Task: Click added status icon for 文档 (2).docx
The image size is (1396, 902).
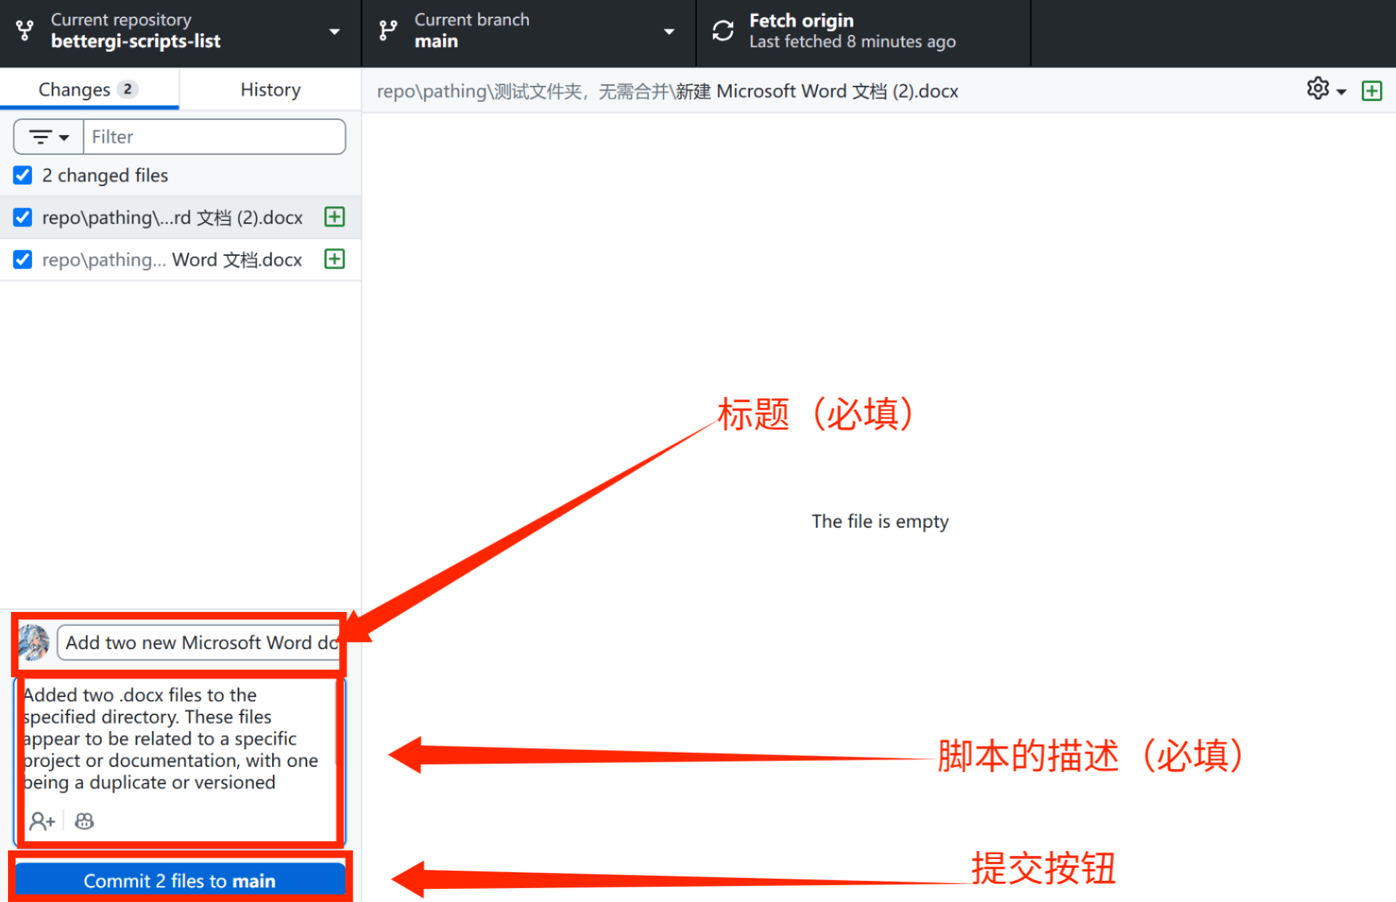Action: (335, 217)
